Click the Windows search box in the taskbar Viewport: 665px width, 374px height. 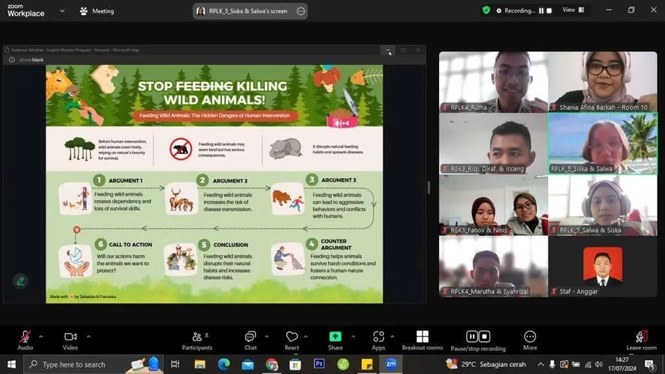point(81,364)
